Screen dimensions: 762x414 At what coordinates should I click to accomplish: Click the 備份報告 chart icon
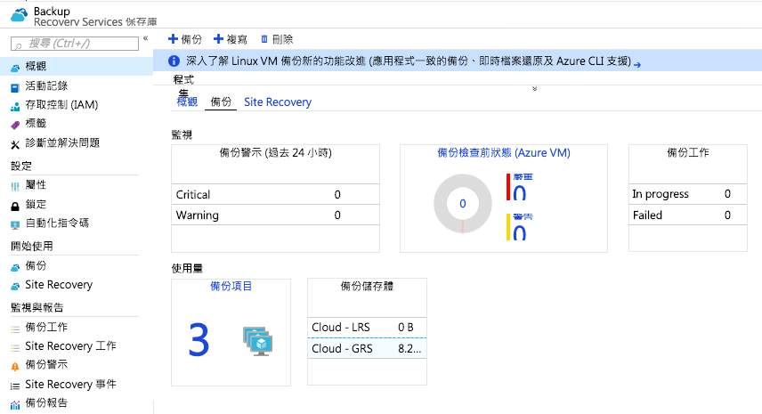coord(15,404)
